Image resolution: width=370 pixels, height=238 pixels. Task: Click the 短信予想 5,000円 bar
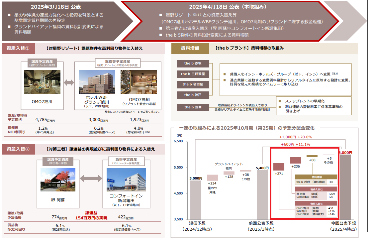[196, 200]
